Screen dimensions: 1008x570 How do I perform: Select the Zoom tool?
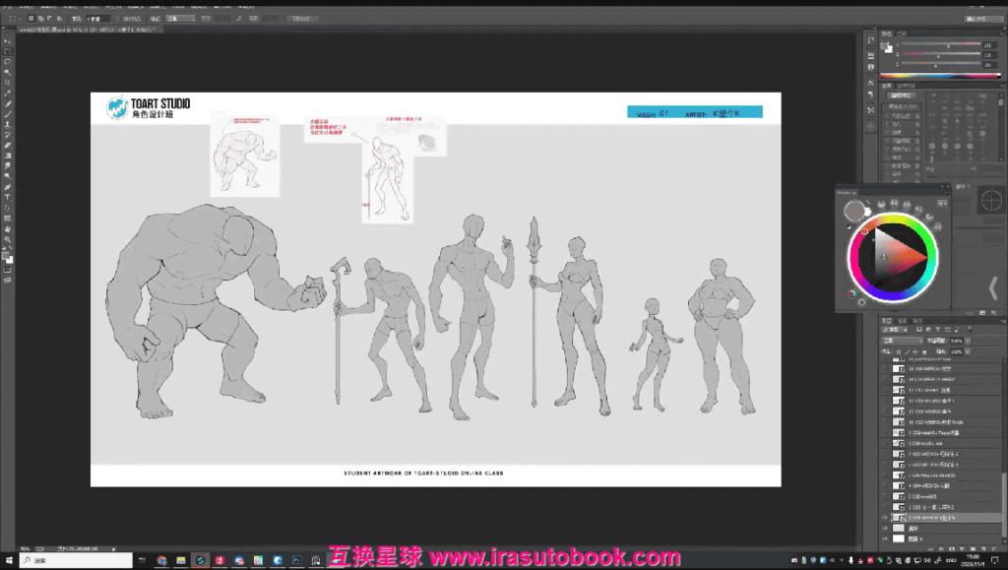point(8,239)
